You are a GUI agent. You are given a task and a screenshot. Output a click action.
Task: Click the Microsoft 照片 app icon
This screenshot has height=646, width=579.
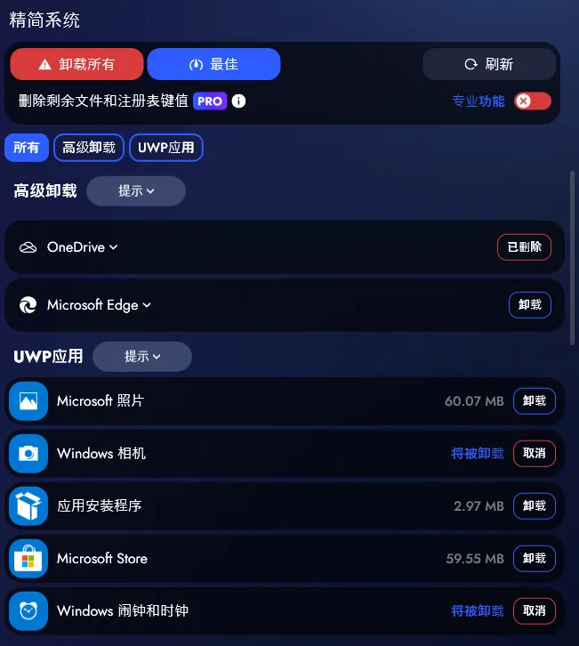pos(28,401)
